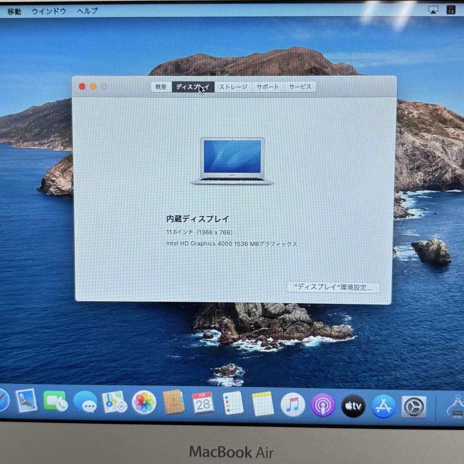Screen dimensions: 464x464
Task: Click the MacBook Air display image
Action: [x=232, y=161]
